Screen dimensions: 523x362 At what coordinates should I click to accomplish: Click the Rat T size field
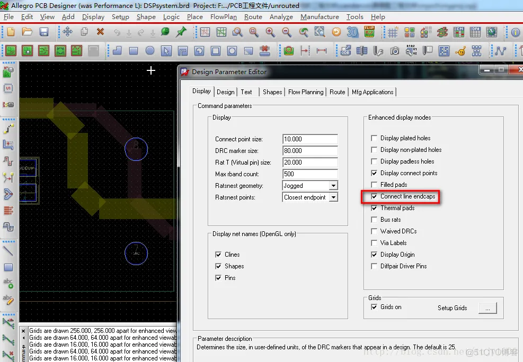point(310,162)
